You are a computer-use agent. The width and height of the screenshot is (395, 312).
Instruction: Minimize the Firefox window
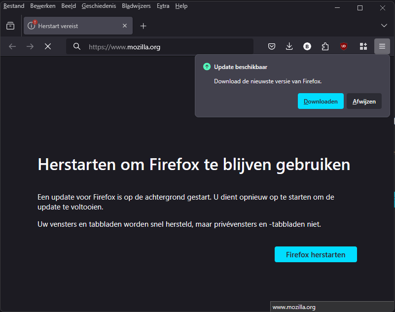coord(337,8)
